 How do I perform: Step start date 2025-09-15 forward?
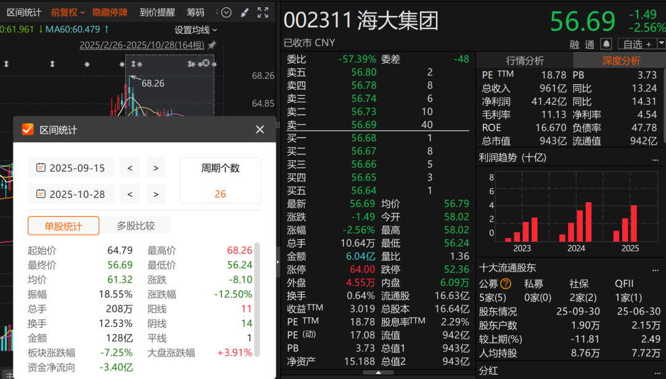(x=156, y=168)
